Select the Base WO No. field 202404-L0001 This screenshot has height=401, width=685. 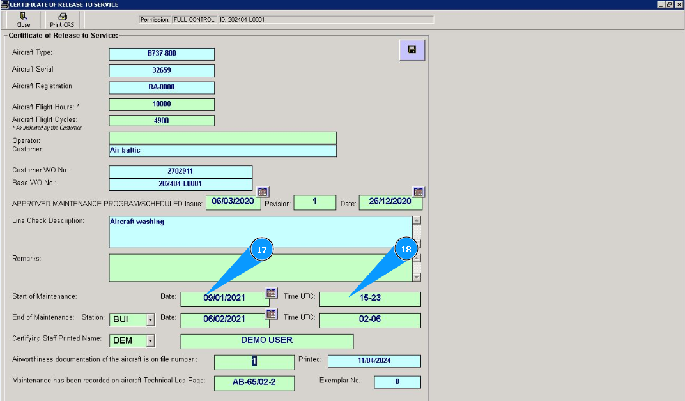click(x=181, y=184)
